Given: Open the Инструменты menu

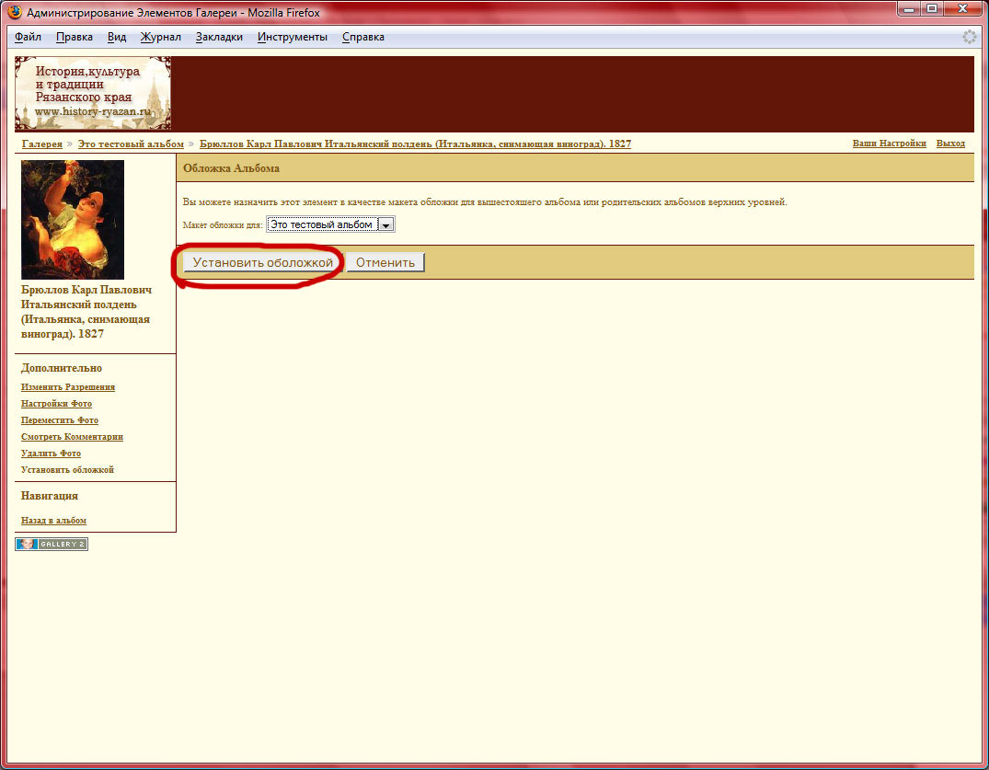Looking at the screenshot, I should 293,37.
